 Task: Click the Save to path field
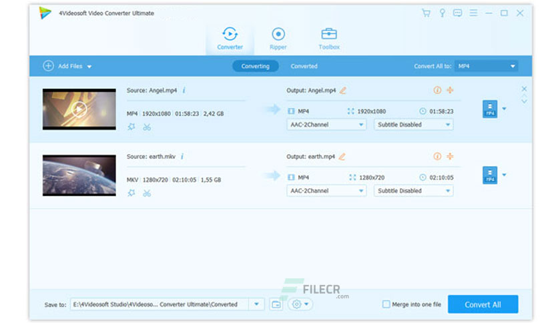(x=160, y=304)
